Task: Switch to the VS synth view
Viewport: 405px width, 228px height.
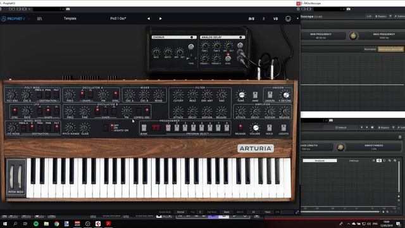Action: click(x=276, y=18)
